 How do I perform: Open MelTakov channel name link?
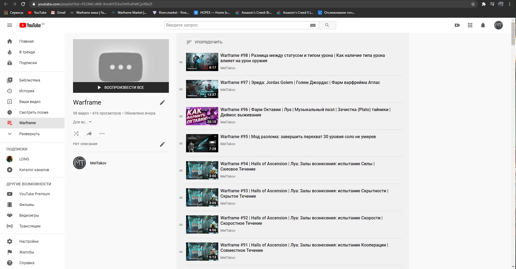[98, 163]
